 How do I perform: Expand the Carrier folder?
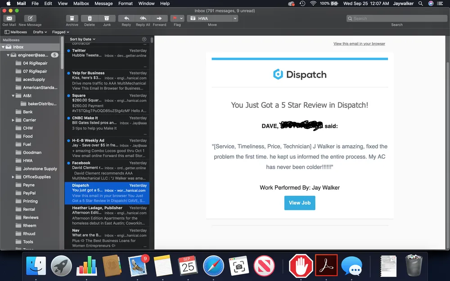click(13, 120)
